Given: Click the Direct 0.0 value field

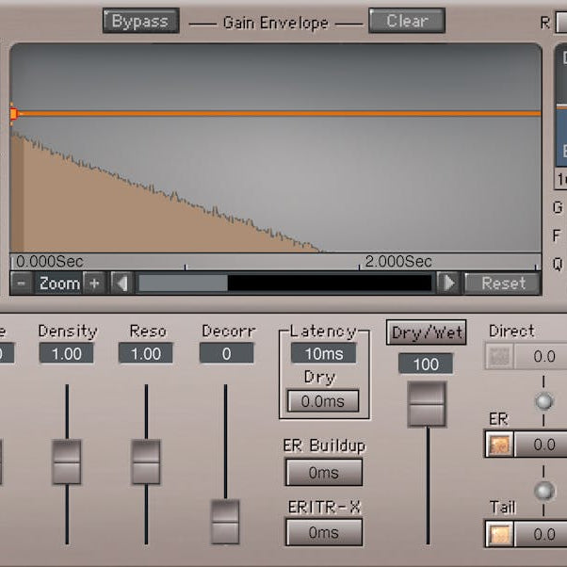Looking at the screenshot, I should coord(541,357).
